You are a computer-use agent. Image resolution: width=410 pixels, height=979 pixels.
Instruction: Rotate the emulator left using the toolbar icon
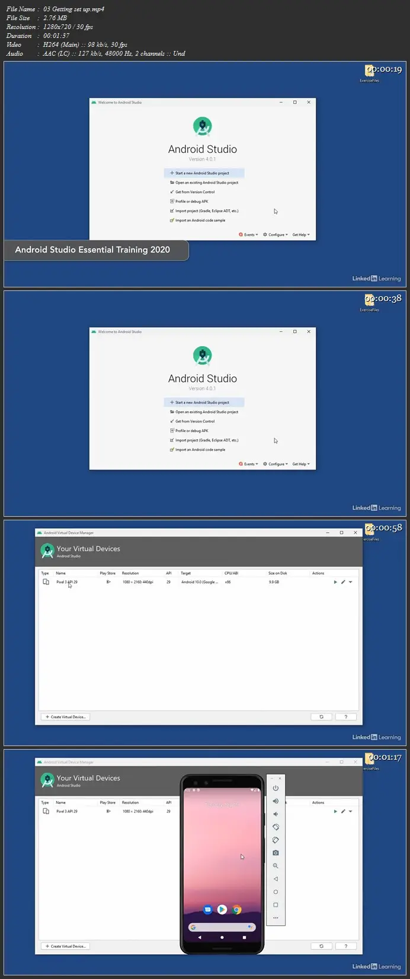[x=276, y=827]
